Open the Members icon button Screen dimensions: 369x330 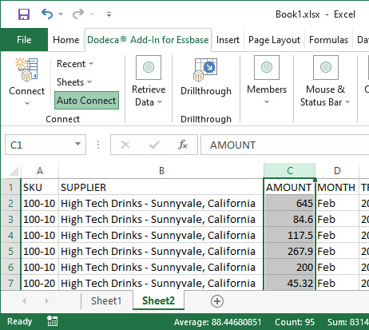pyautogui.click(x=267, y=67)
